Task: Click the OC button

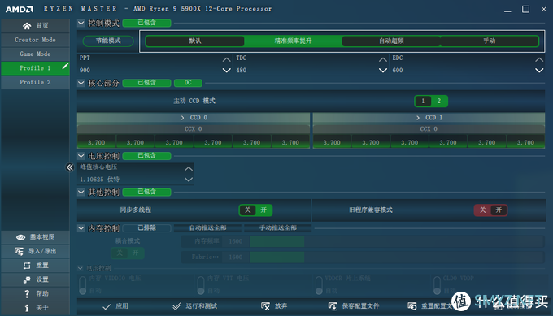Action: [x=188, y=83]
